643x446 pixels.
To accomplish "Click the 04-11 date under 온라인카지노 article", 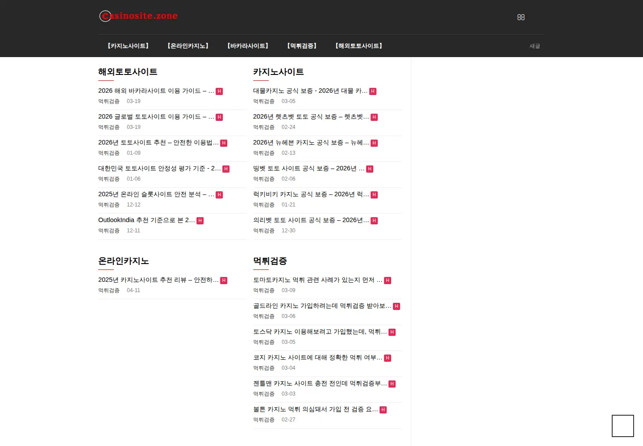I will coord(134,290).
